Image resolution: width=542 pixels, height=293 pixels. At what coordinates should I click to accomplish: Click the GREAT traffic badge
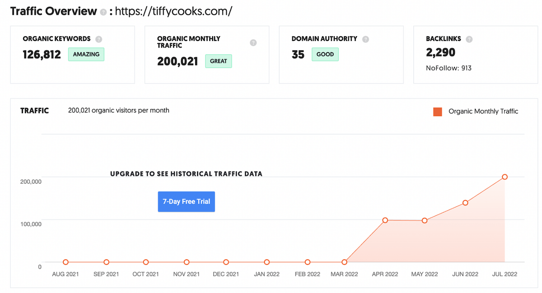(219, 61)
